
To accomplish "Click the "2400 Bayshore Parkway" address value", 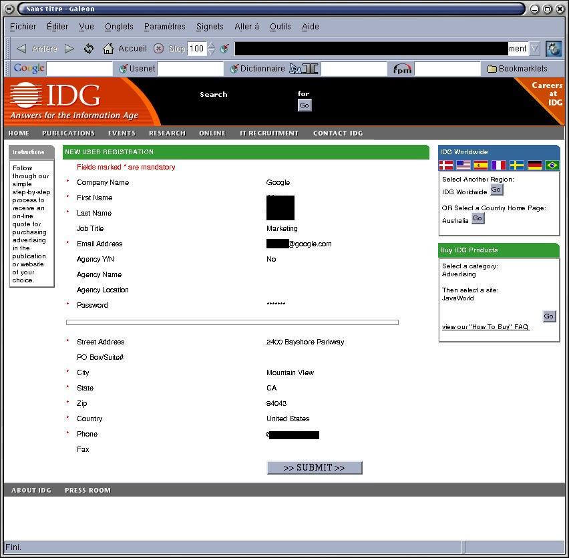I will pyautogui.click(x=305, y=342).
